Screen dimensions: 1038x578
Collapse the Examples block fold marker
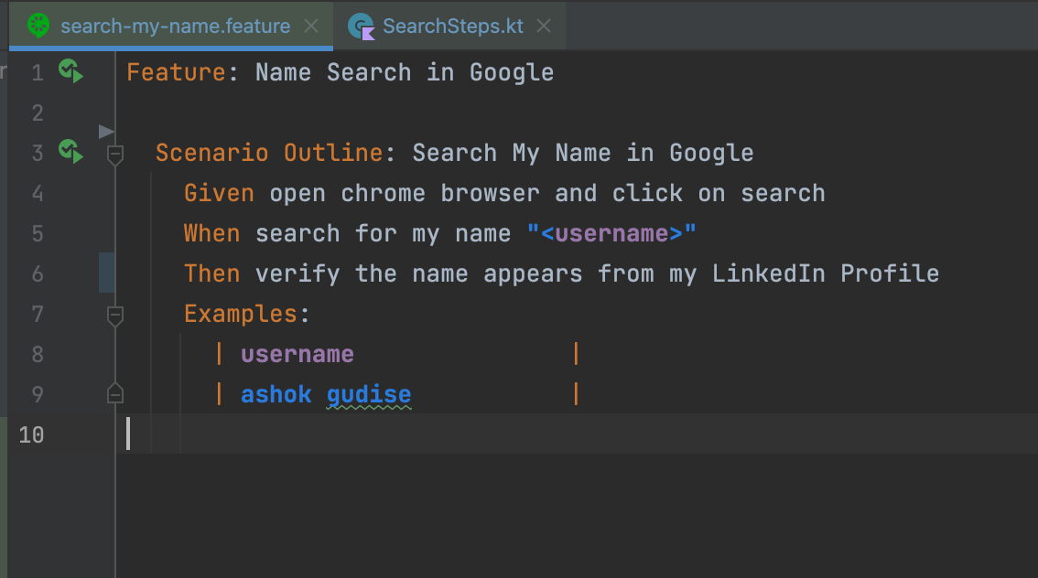(x=115, y=316)
